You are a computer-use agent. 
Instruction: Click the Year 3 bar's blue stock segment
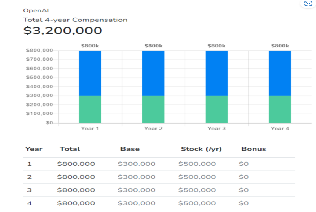[x=217, y=73]
